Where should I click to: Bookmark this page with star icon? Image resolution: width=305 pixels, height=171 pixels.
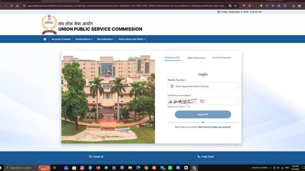pyautogui.click(x=236, y=6)
